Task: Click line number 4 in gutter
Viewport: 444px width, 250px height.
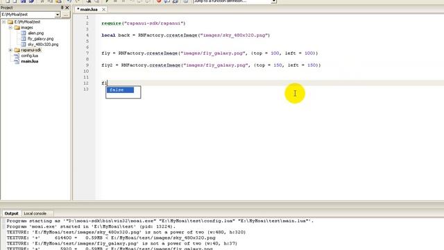Action: point(87,35)
